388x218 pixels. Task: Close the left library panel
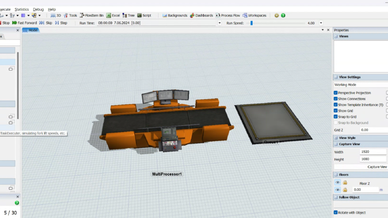pyautogui.click(x=18, y=30)
